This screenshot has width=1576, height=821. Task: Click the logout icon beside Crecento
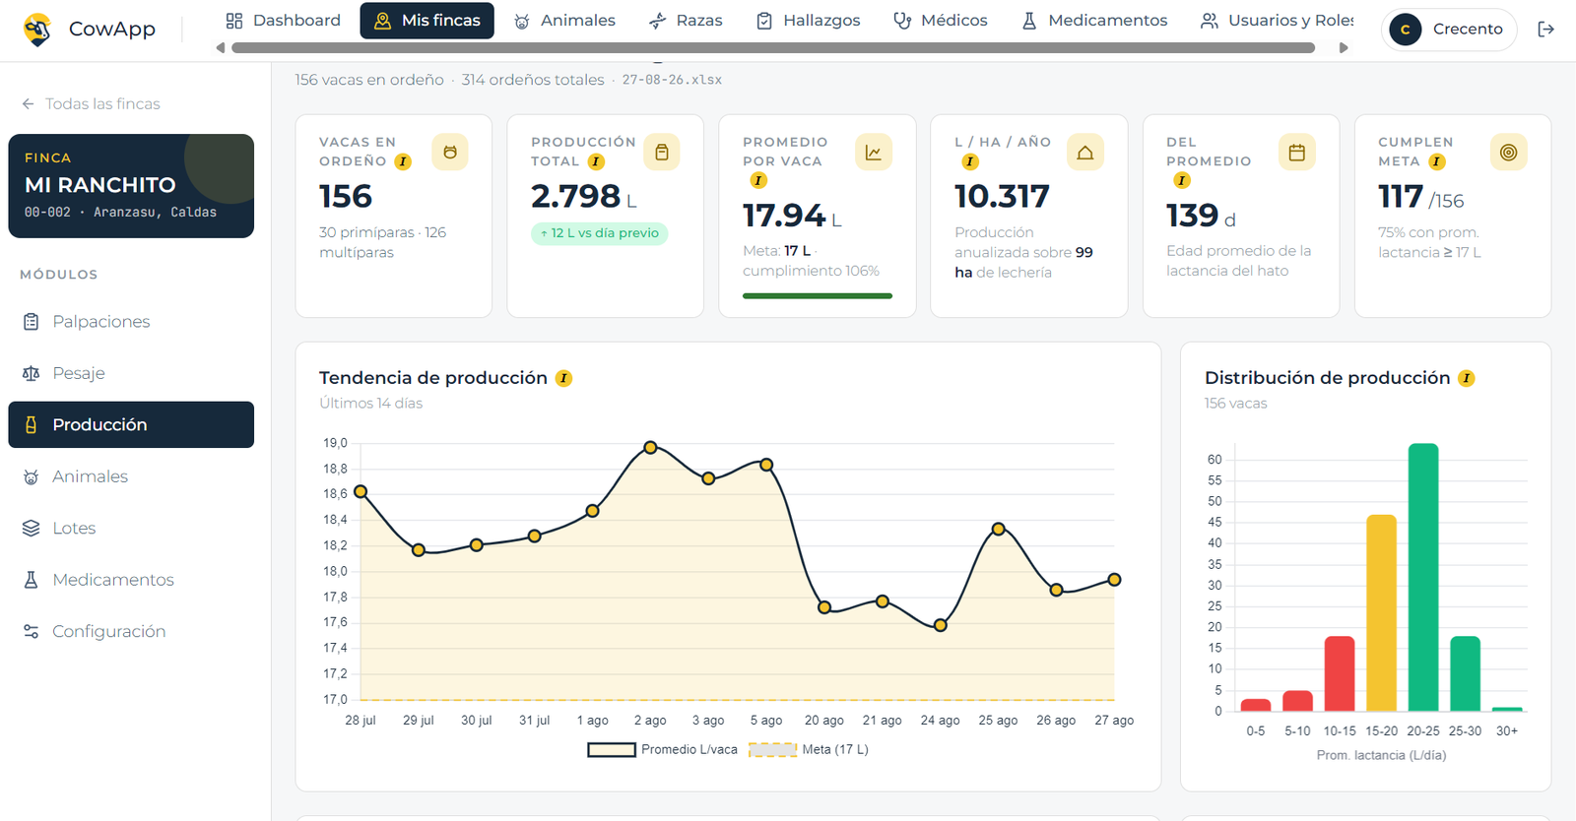click(1545, 30)
